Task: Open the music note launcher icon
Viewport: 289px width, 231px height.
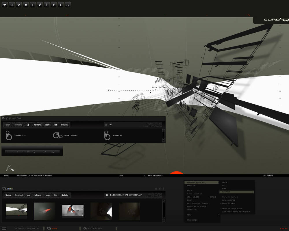Action: click(x=68, y=5)
